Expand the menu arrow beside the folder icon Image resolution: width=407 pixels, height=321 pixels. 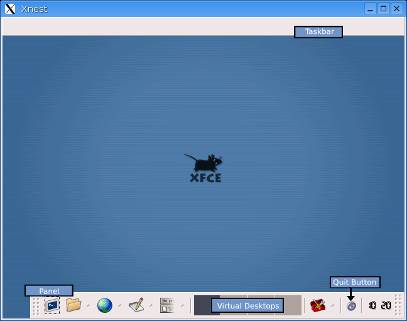click(89, 305)
